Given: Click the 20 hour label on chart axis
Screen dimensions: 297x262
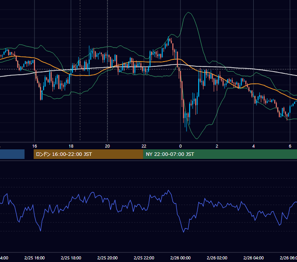Looking at the screenshot, I should coord(107,146).
